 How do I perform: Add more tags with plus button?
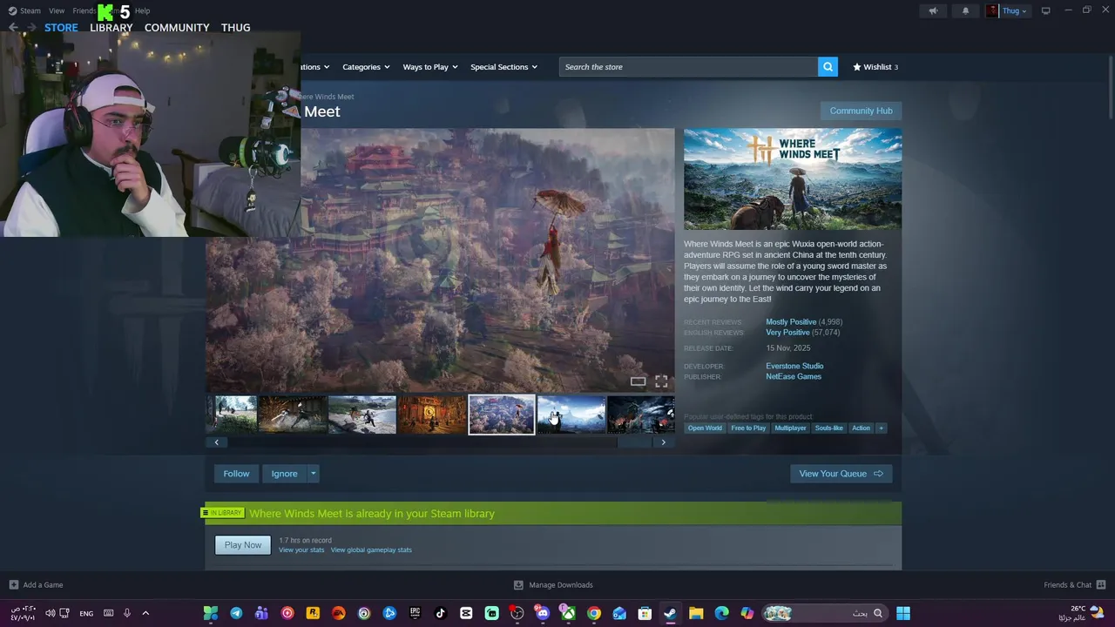click(x=881, y=428)
